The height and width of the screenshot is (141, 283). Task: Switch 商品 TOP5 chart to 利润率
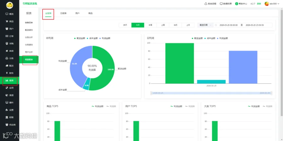point(111,106)
